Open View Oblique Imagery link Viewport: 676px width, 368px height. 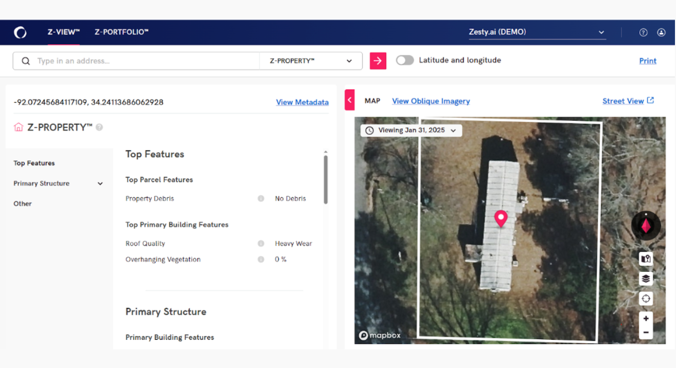[x=431, y=101]
